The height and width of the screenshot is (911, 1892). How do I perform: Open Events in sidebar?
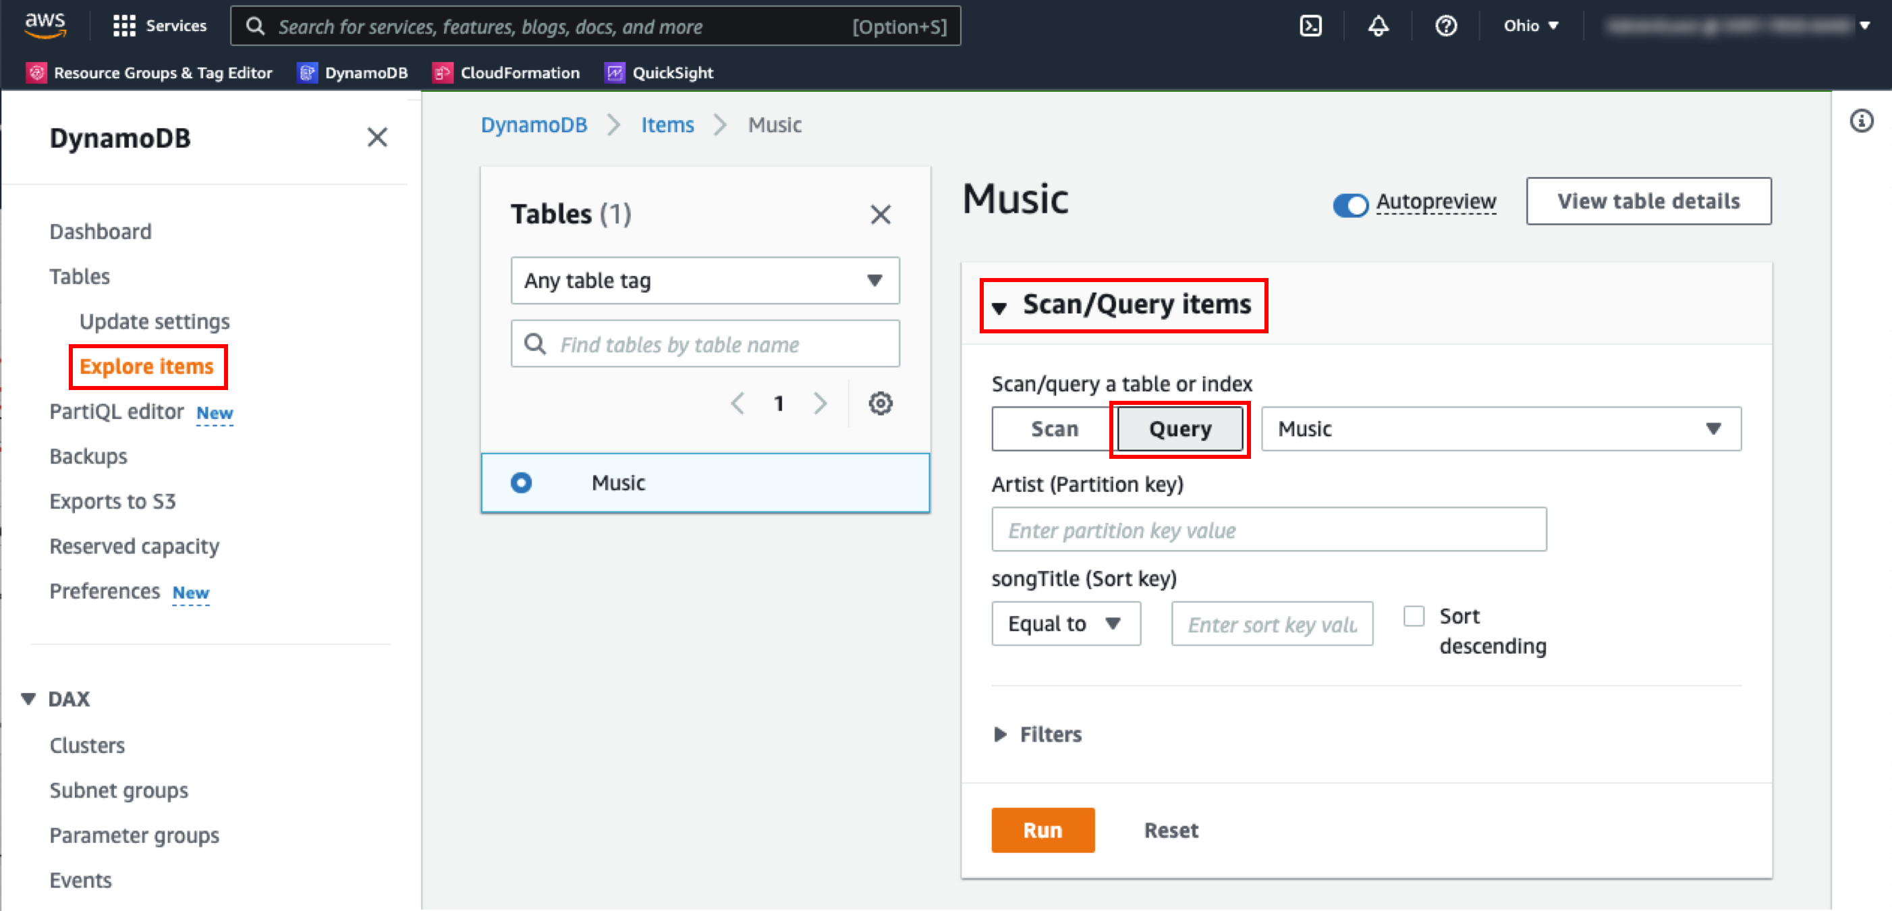(x=80, y=880)
